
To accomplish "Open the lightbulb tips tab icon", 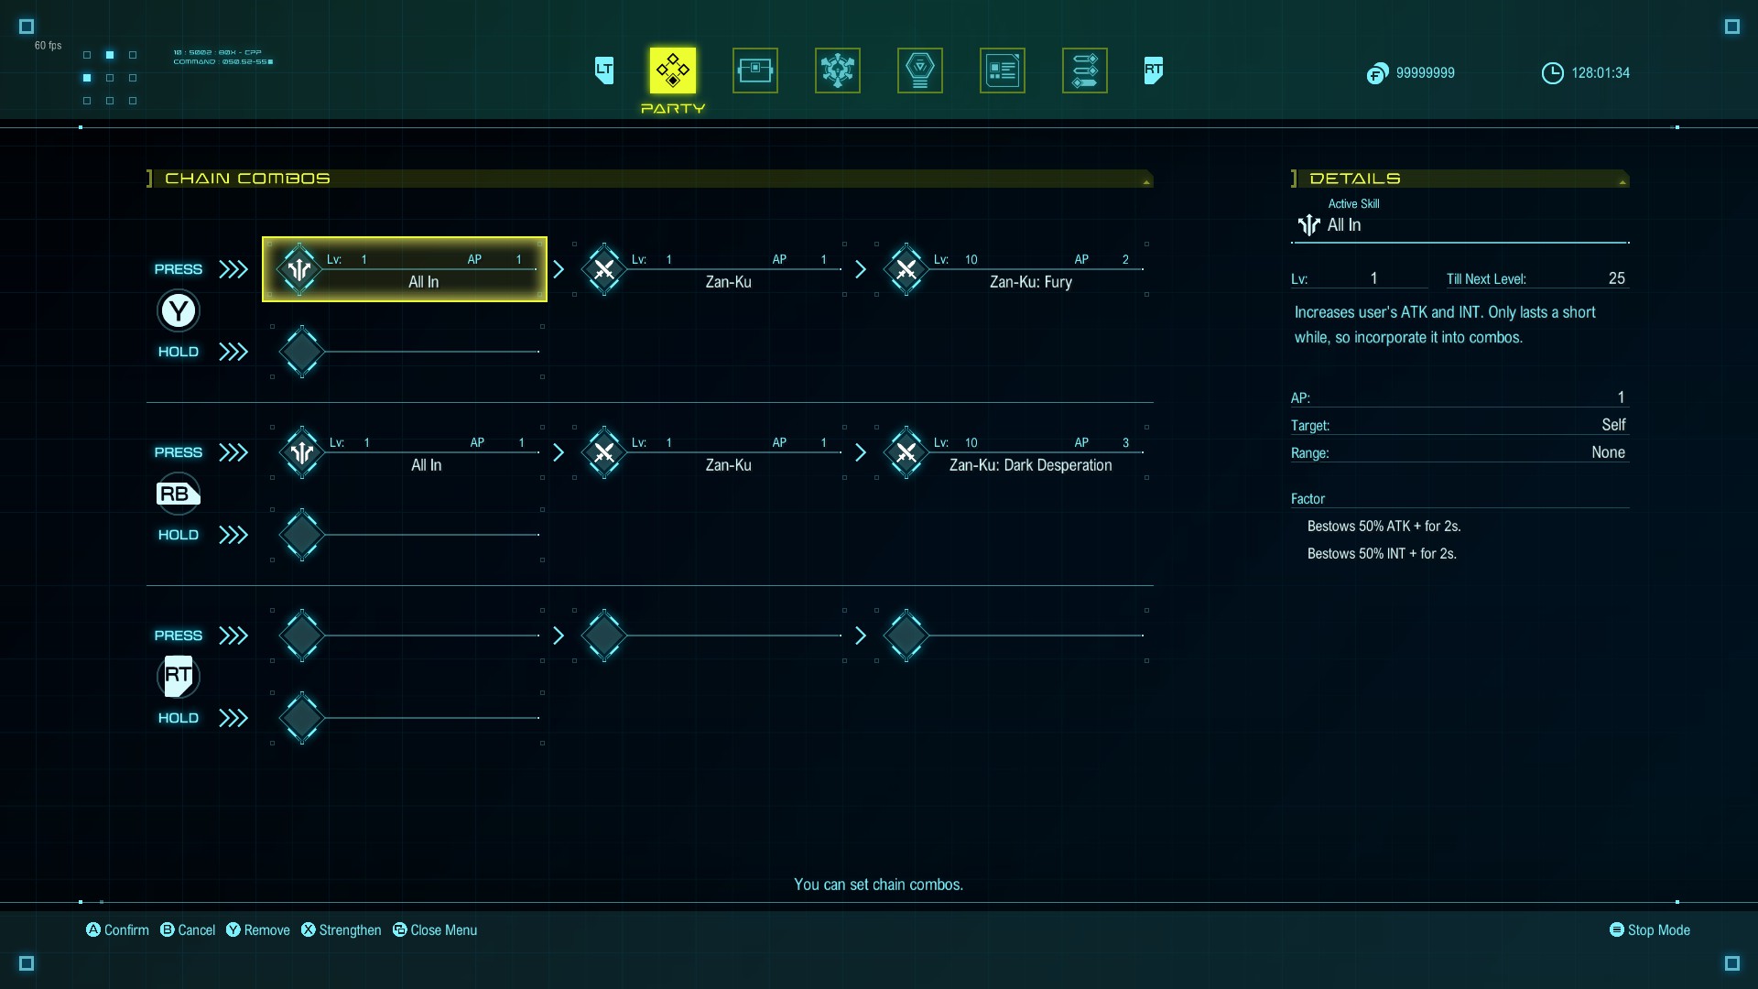I will (919, 71).
